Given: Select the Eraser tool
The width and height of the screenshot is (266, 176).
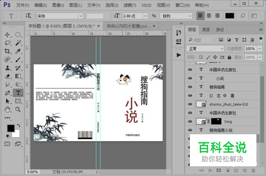Looking at the screenshot, I should point(7,76).
